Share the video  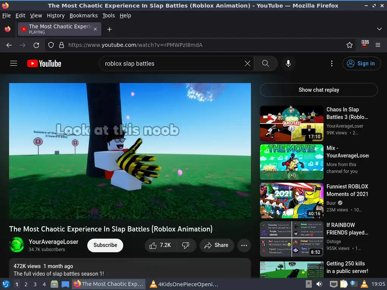coord(217,245)
